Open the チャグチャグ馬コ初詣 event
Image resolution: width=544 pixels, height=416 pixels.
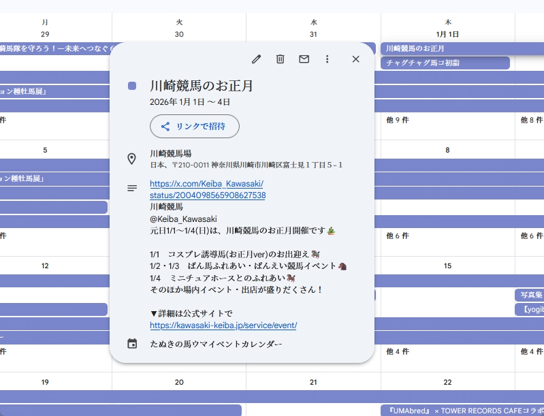click(445, 63)
